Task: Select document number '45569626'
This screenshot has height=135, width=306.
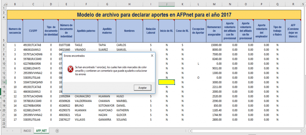Action: pos(66,101)
